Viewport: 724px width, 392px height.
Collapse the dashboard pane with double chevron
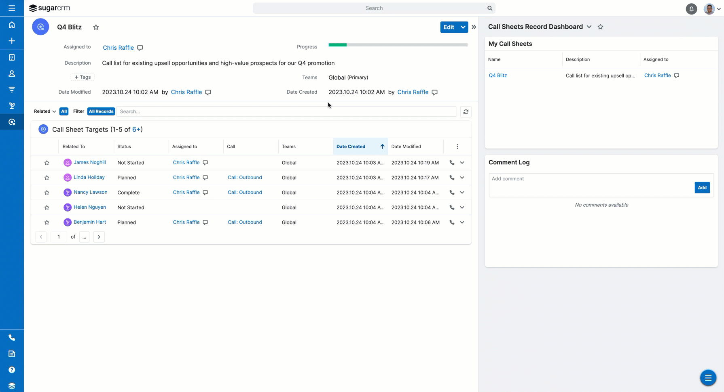[474, 27]
